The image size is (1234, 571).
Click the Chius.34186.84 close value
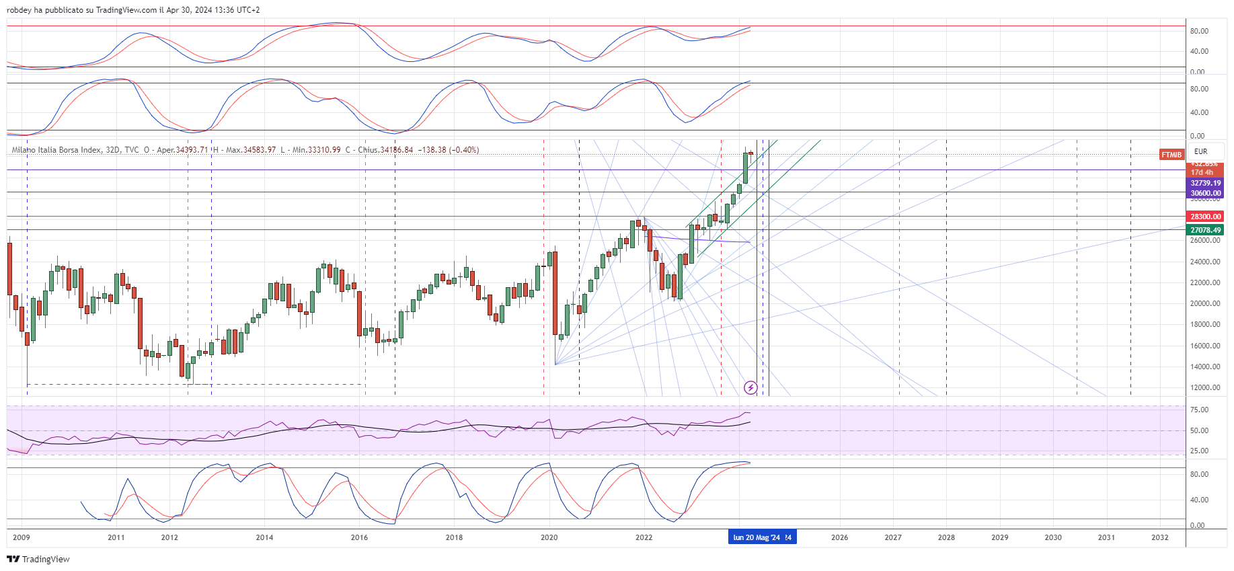pos(385,150)
